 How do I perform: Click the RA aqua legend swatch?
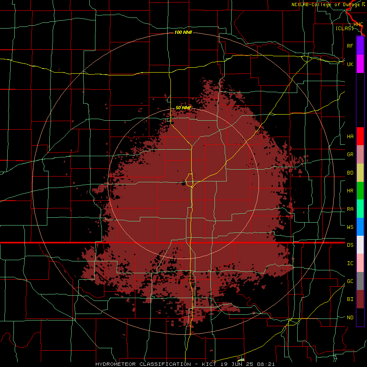pyautogui.click(x=360, y=209)
